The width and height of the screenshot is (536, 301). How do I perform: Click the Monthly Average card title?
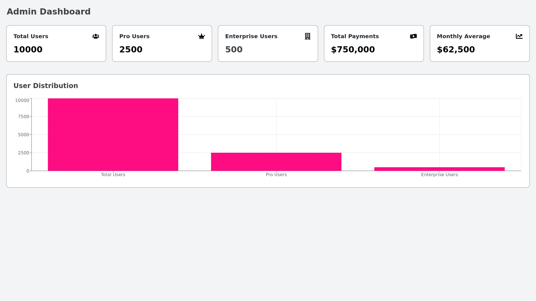[x=463, y=37]
